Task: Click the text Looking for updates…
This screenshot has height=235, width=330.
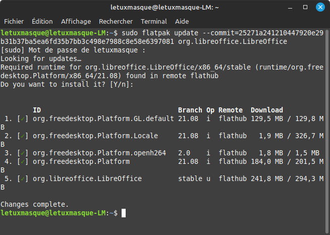Action: pyautogui.click(x=41, y=58)
